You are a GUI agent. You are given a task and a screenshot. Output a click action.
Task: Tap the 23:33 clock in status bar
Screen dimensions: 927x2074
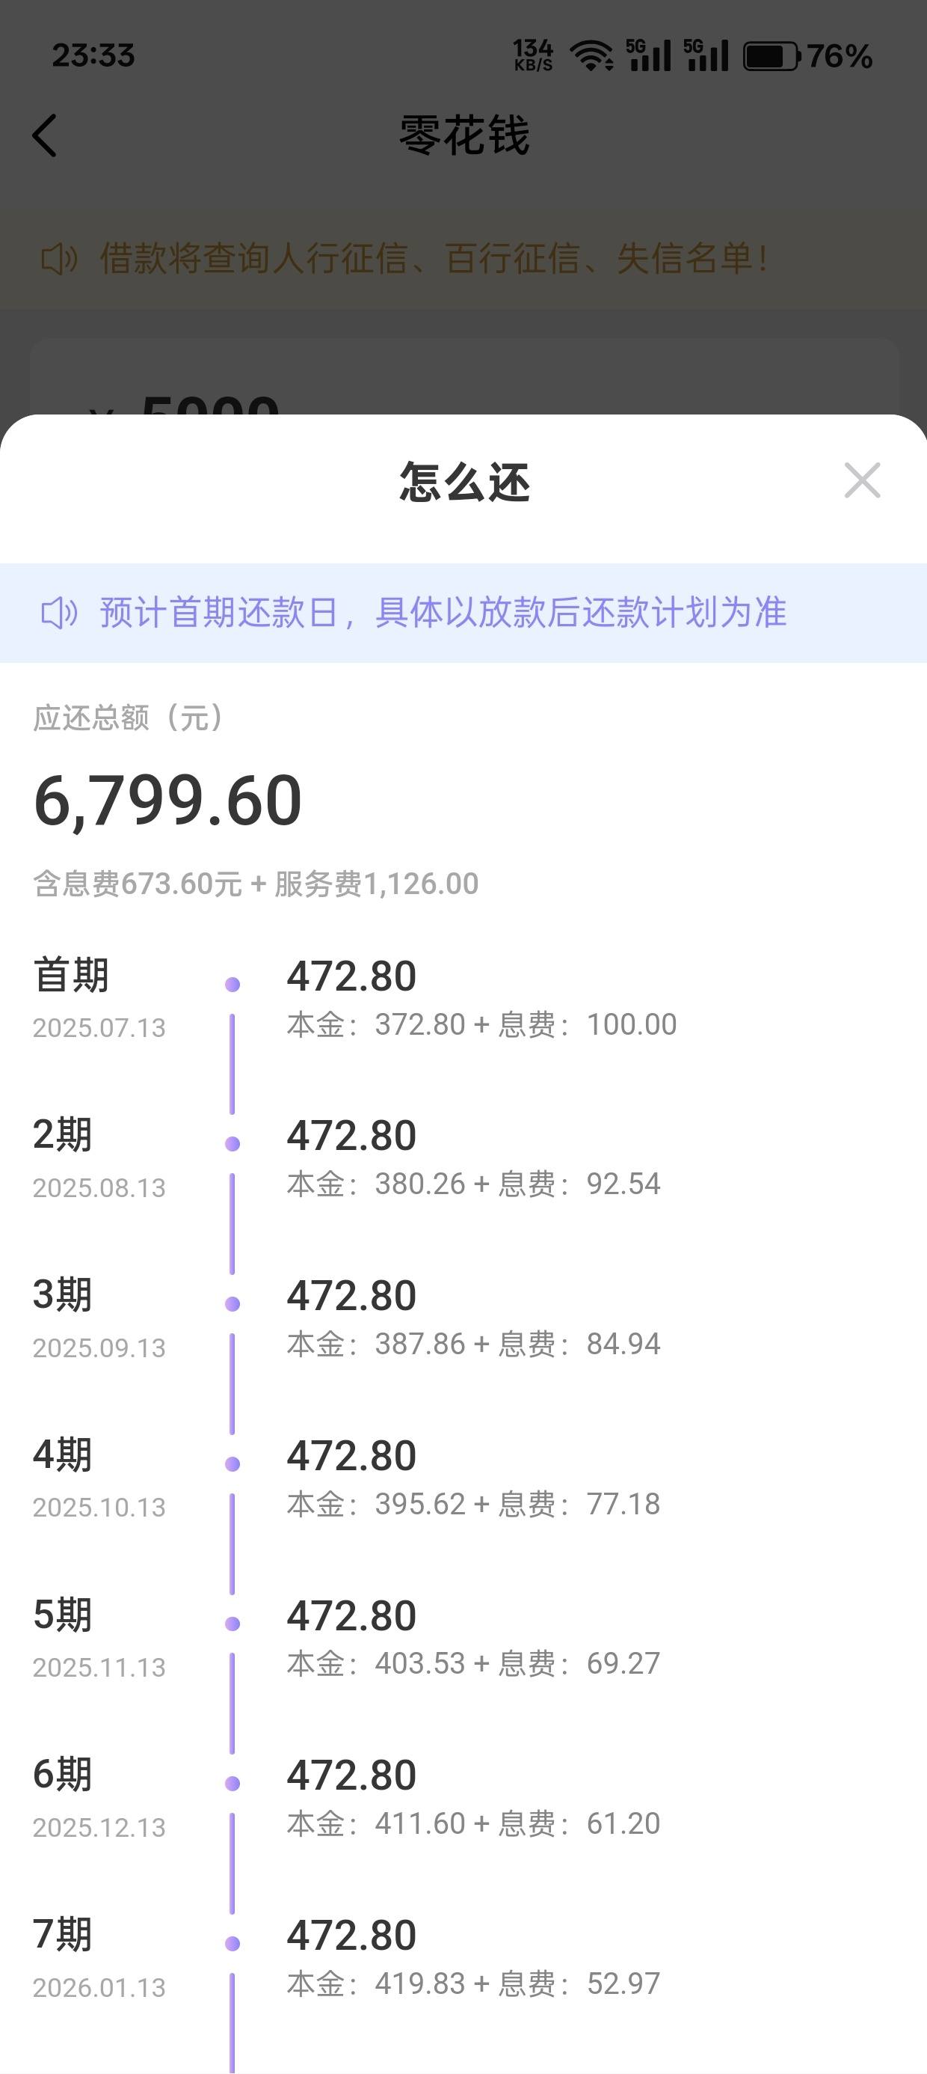click(93, 55)
